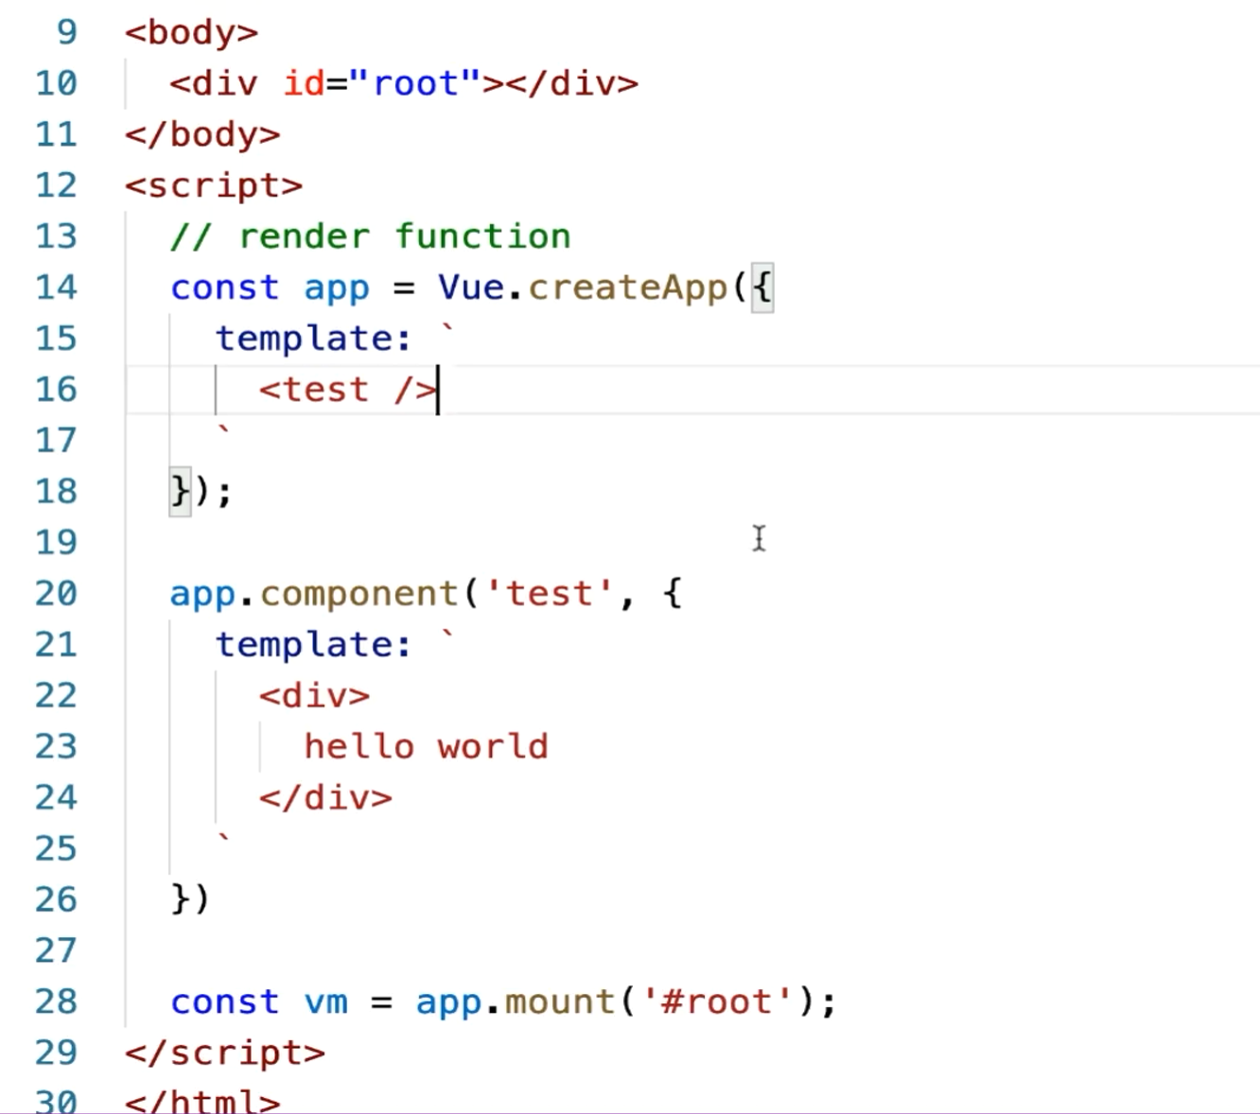This screenshot has height=1114, width=1260.
Task: Click the </div> tag on line 24
Action: point(325,798)
